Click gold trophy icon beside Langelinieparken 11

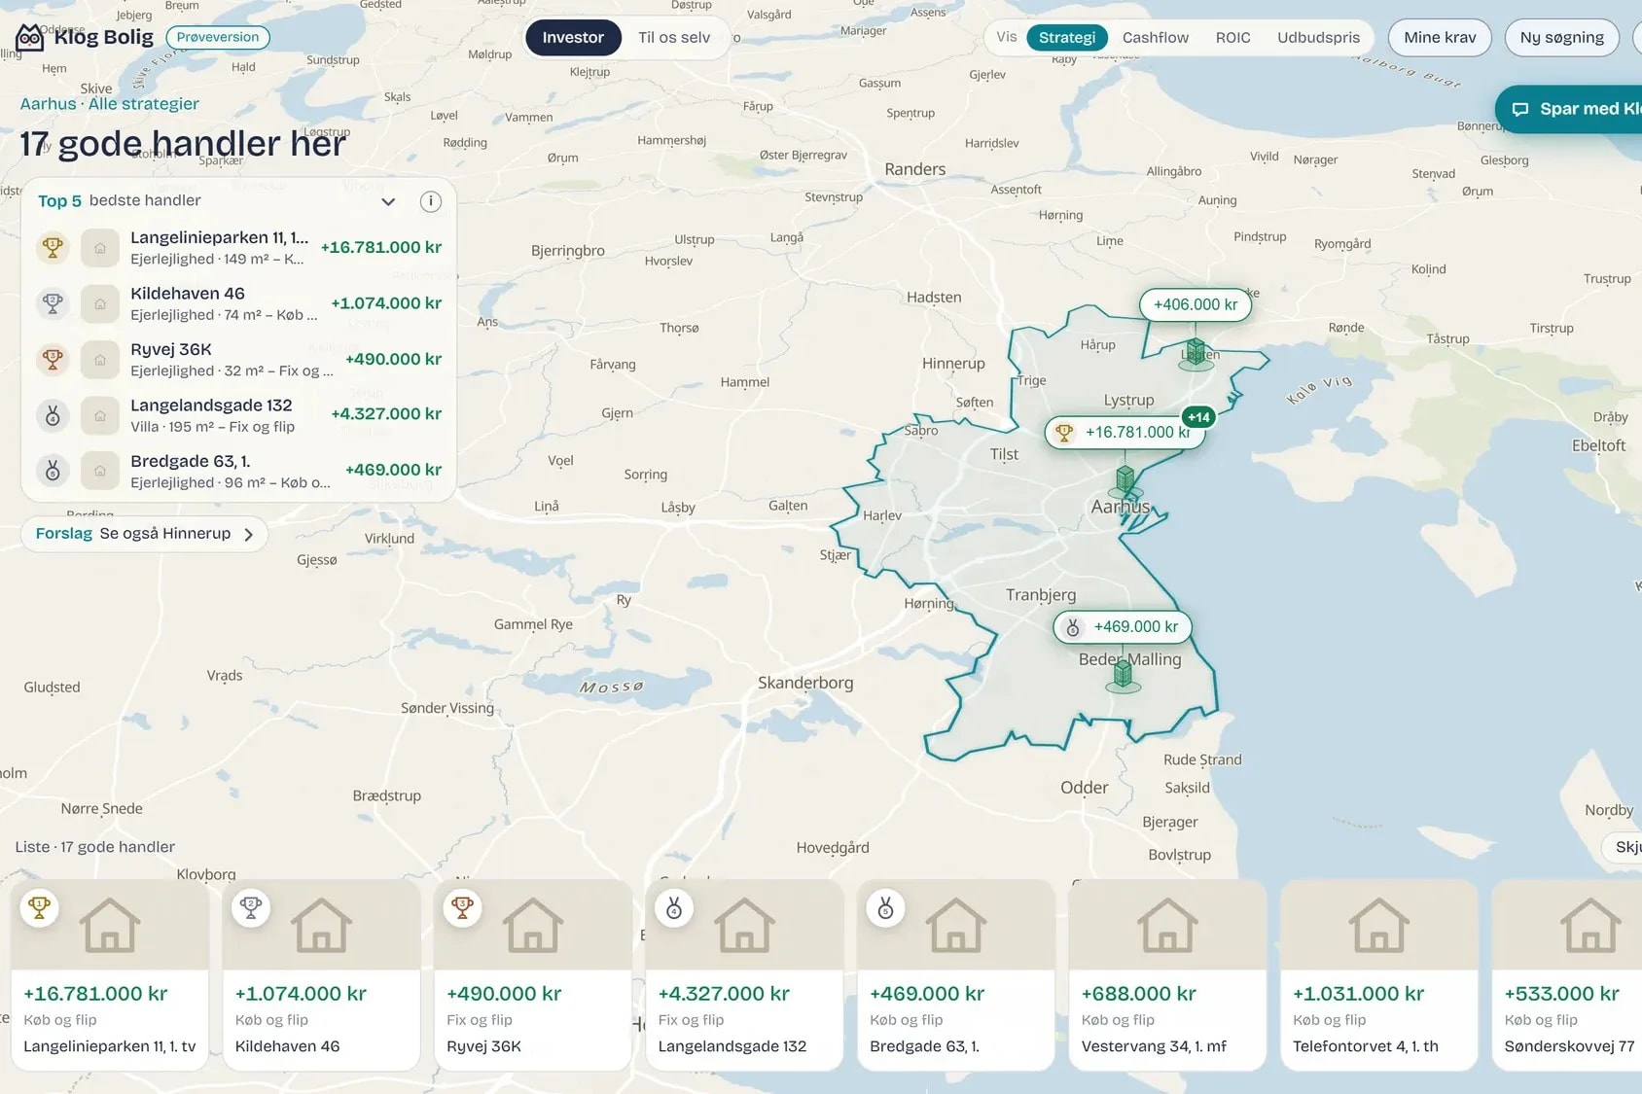click(53, 247)
